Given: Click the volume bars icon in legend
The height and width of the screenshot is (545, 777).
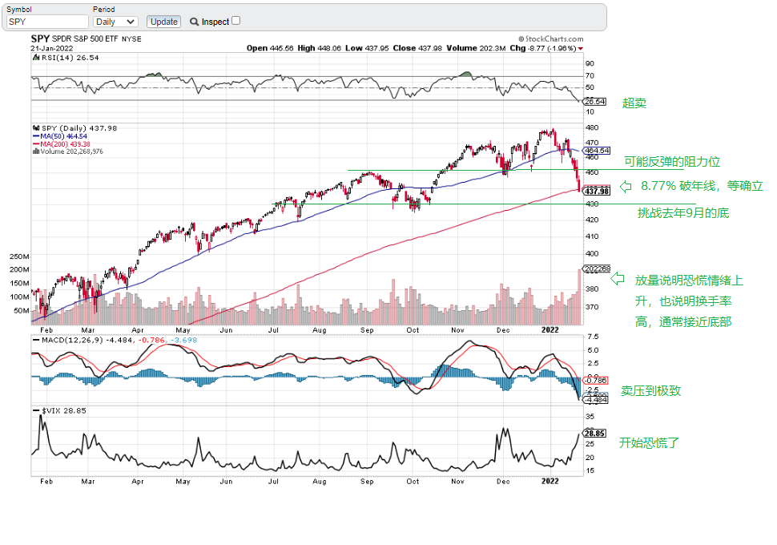Looking at the screenshot, I should [36, 151].
